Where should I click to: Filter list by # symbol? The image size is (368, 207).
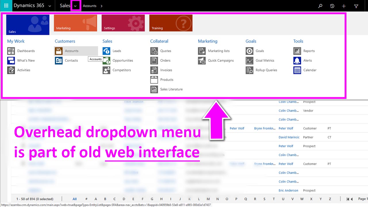coord(86,199)
